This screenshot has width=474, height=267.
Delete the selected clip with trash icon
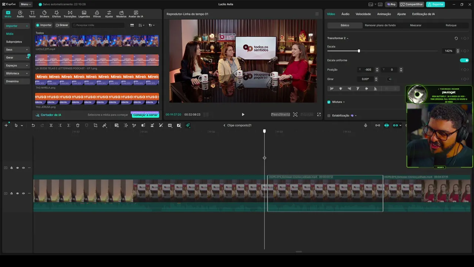[78, 125]
